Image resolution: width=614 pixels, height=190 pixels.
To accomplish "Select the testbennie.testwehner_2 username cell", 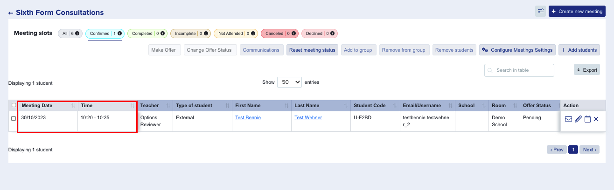I will pyautogui.click(x=427, y=122).
